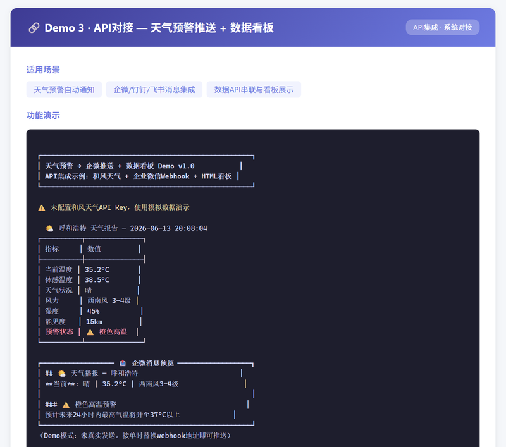The width and height of the screenshot is (506, 447).
Task: Click the 当前温度 row label
Action: pos(59,269)
